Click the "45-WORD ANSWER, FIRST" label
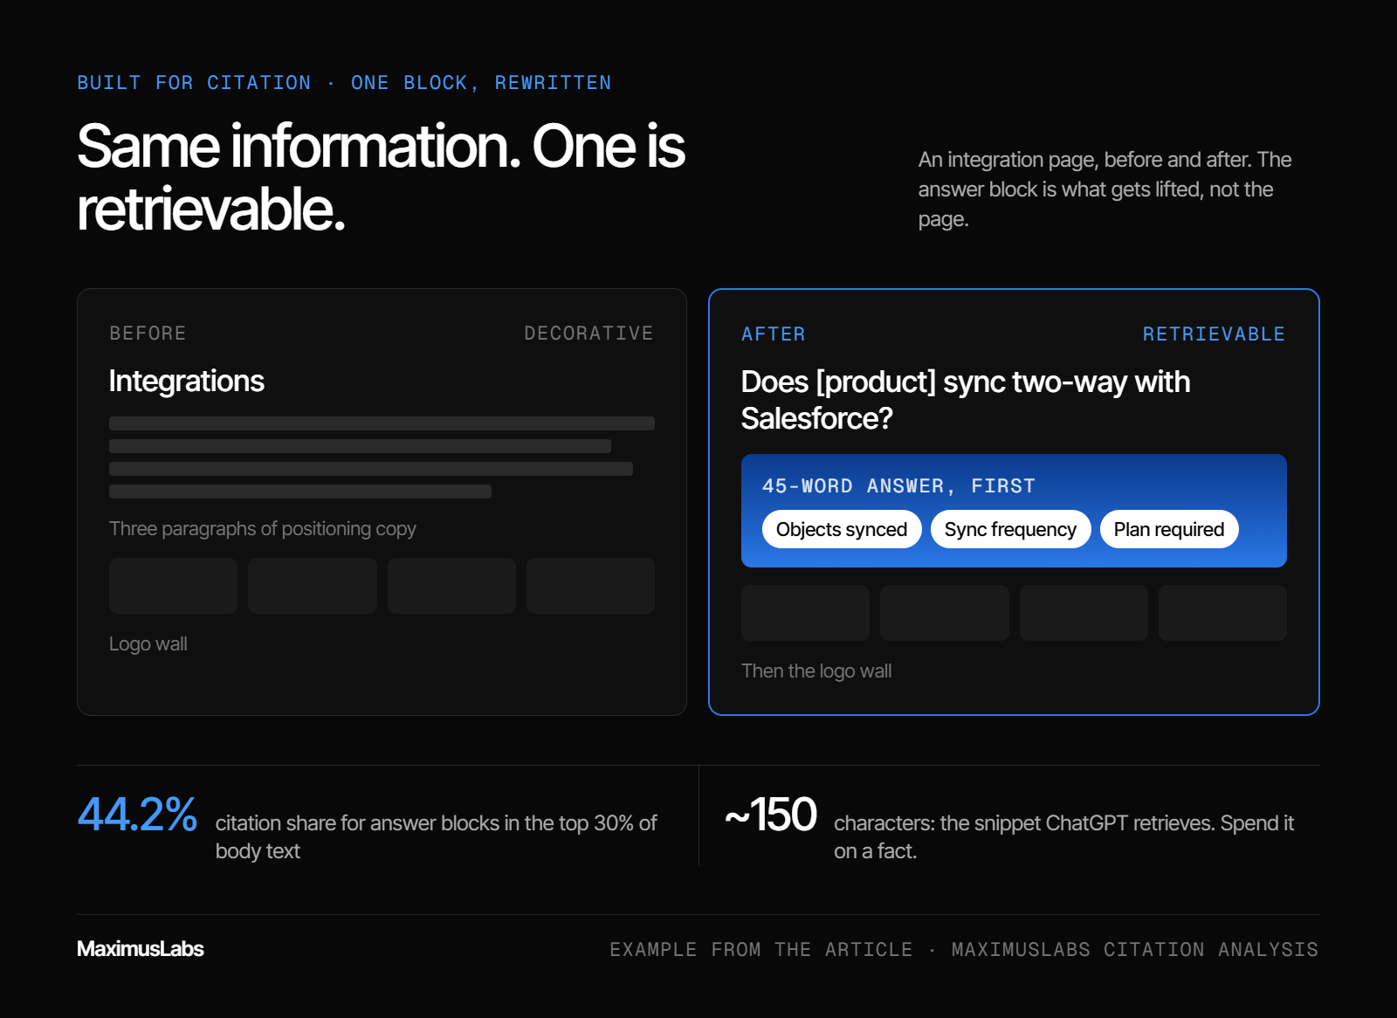The width and height of the screenshot is (1397, 1018). (x=898, y=486)
